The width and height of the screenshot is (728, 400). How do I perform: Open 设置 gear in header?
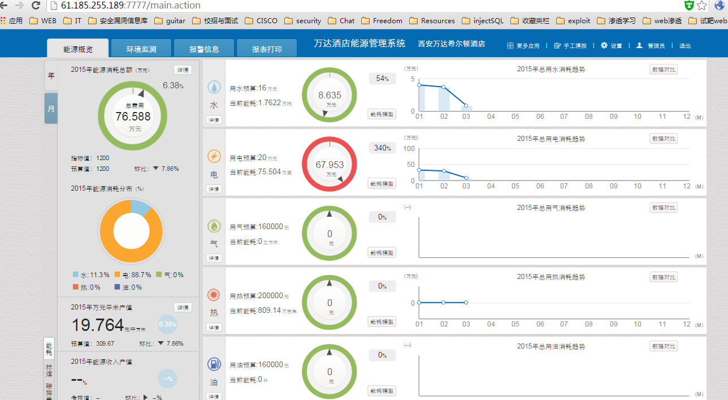[x=604, y=45]
